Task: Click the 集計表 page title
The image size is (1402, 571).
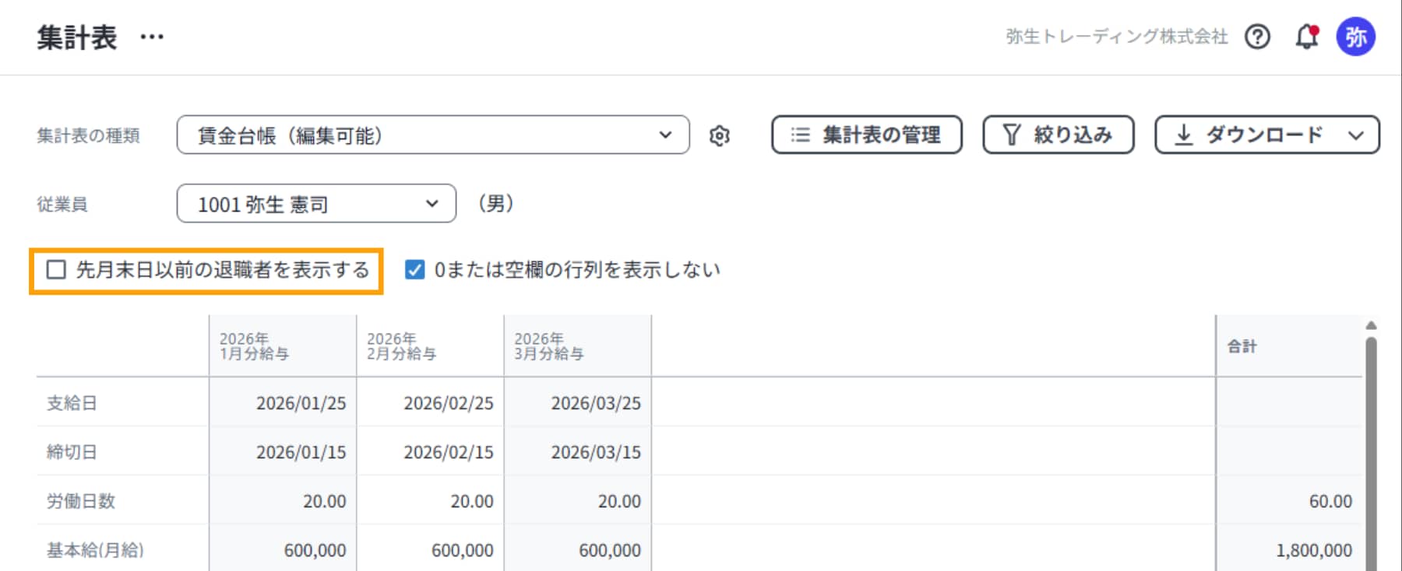Action: [x=76, y=37]
